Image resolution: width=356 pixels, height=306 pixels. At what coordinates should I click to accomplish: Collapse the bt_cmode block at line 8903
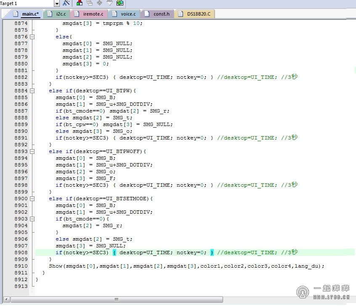(32, 219)
